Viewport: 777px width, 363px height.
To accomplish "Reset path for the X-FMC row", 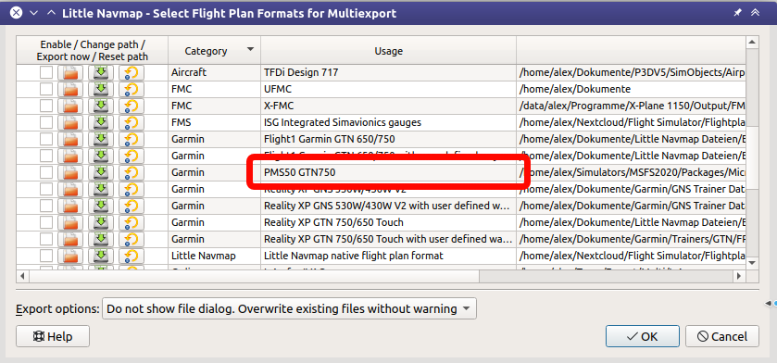I will pos(132,106).
